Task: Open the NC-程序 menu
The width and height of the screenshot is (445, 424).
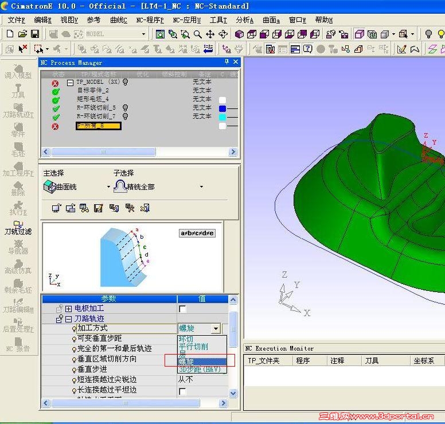Action: click(x=150, y=20)
